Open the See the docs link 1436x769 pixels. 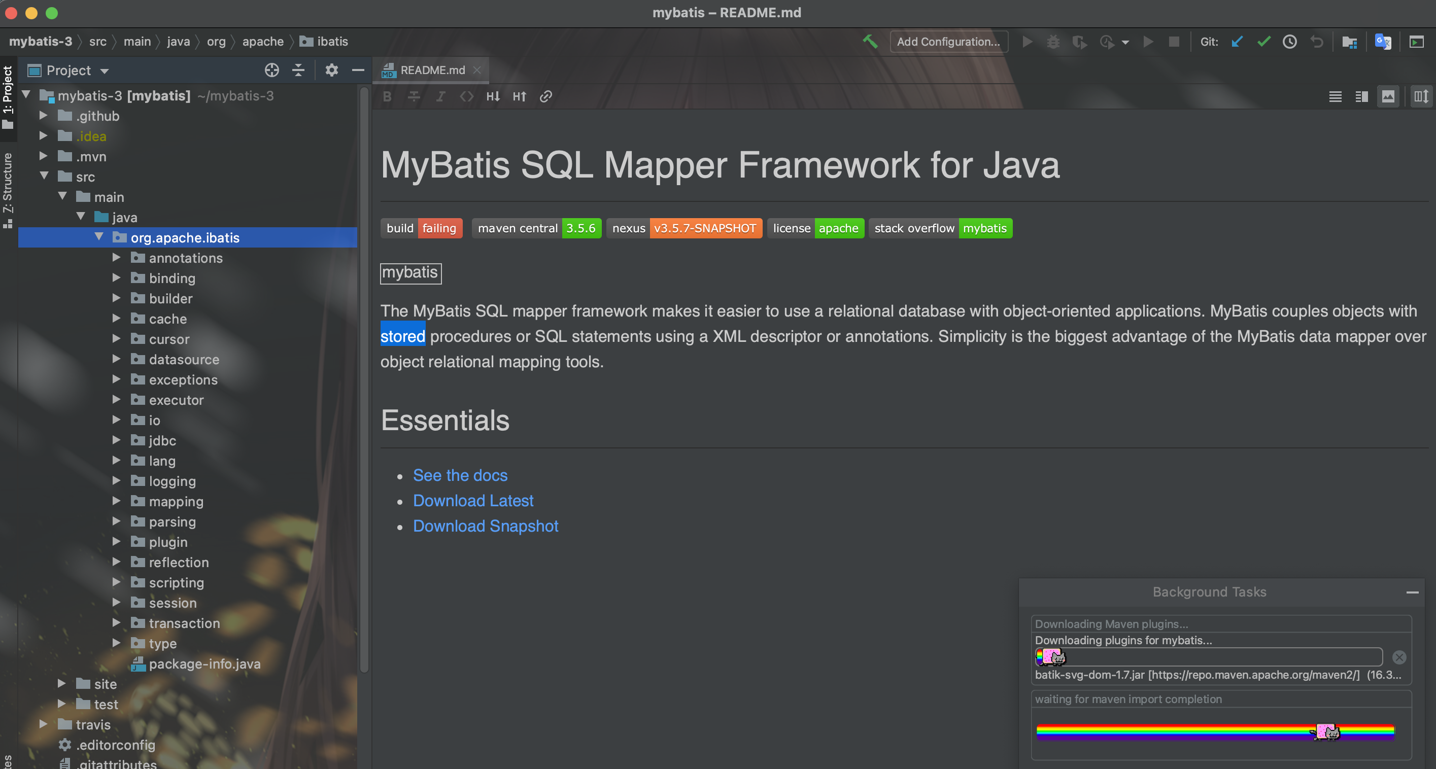tap(460, 475)
